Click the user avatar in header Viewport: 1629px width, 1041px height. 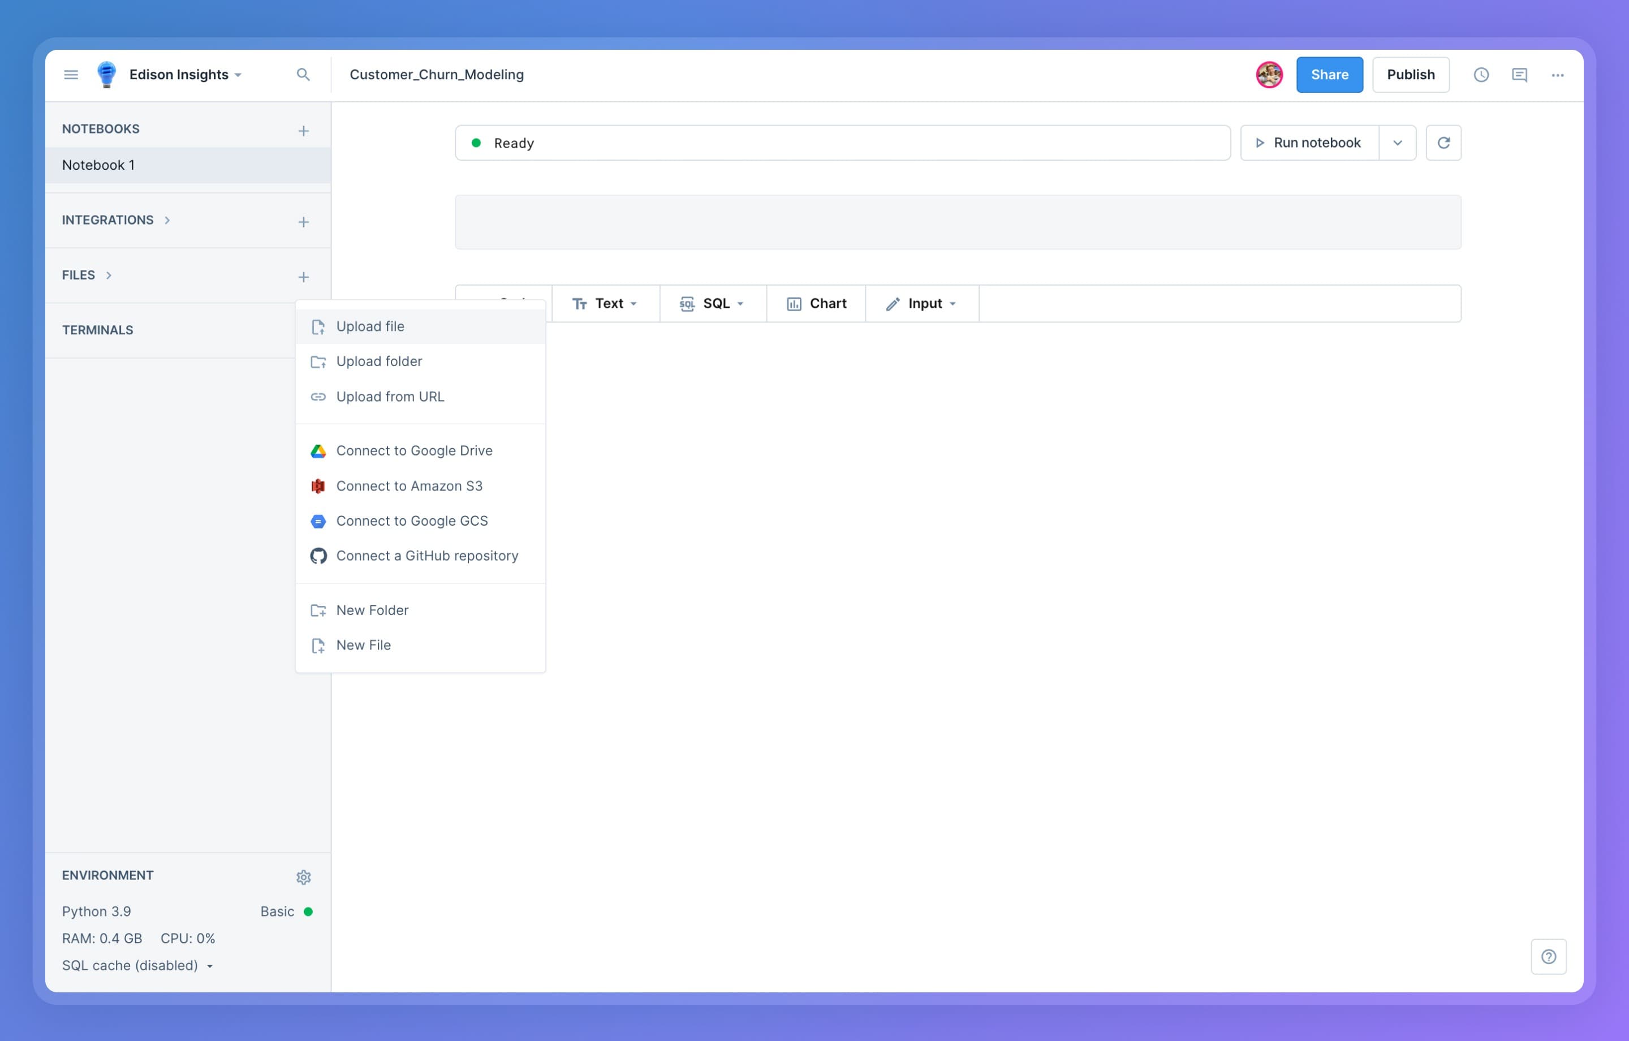pos(1269,75)
